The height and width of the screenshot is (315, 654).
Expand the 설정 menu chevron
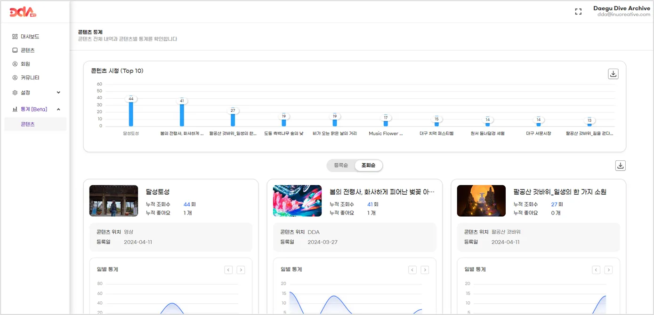pyautogui.click(x=58, y=93)
